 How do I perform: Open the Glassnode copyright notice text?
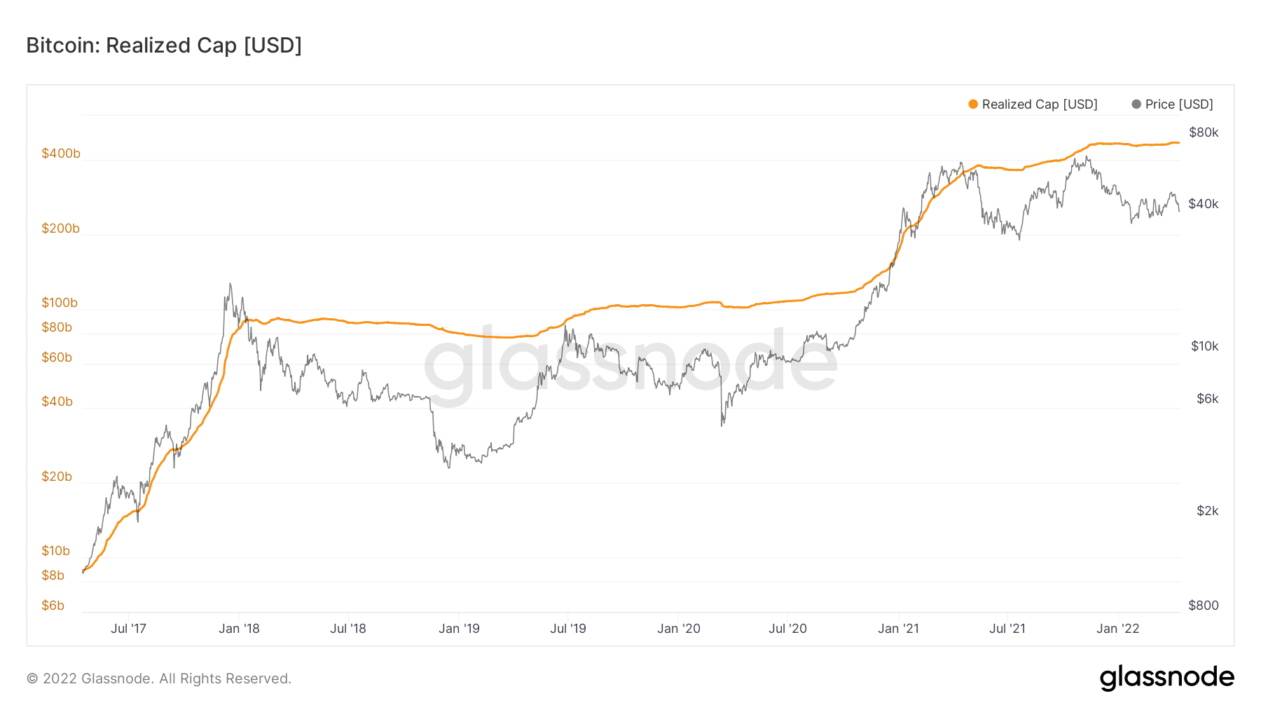tap(159, 678)
